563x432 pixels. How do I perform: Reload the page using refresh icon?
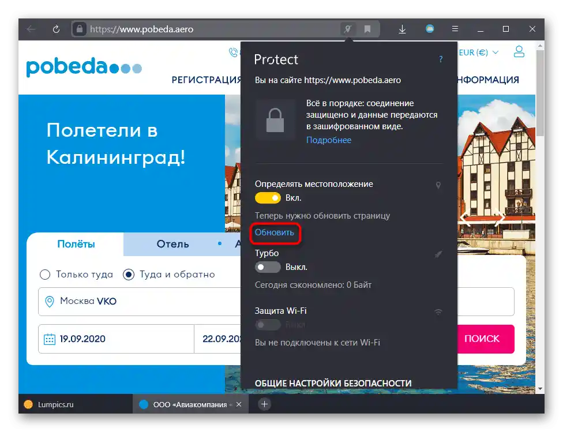point(56,29)
